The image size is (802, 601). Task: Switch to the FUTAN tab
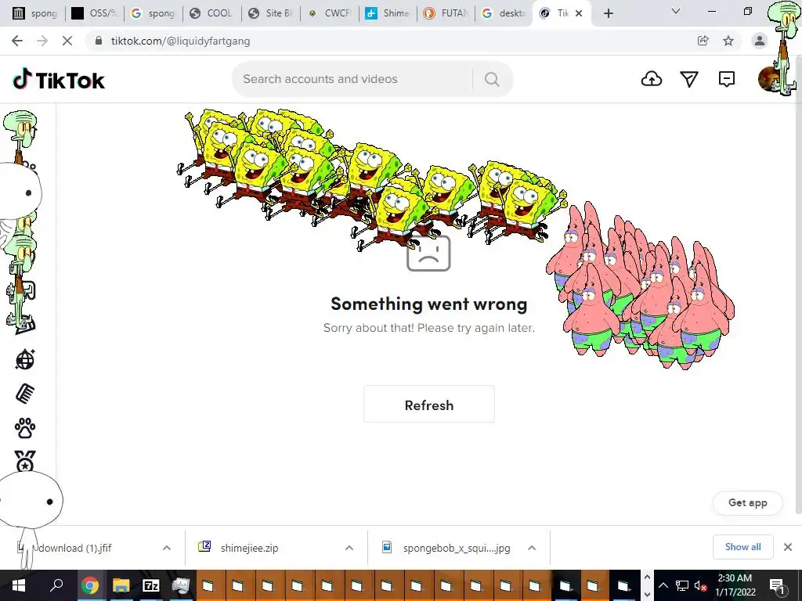(446, 13)
